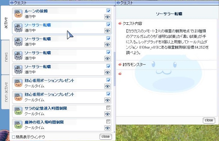Click the bottom 初心者用ポーションプレゼント quest icon
219x141 pixels.
19,97
